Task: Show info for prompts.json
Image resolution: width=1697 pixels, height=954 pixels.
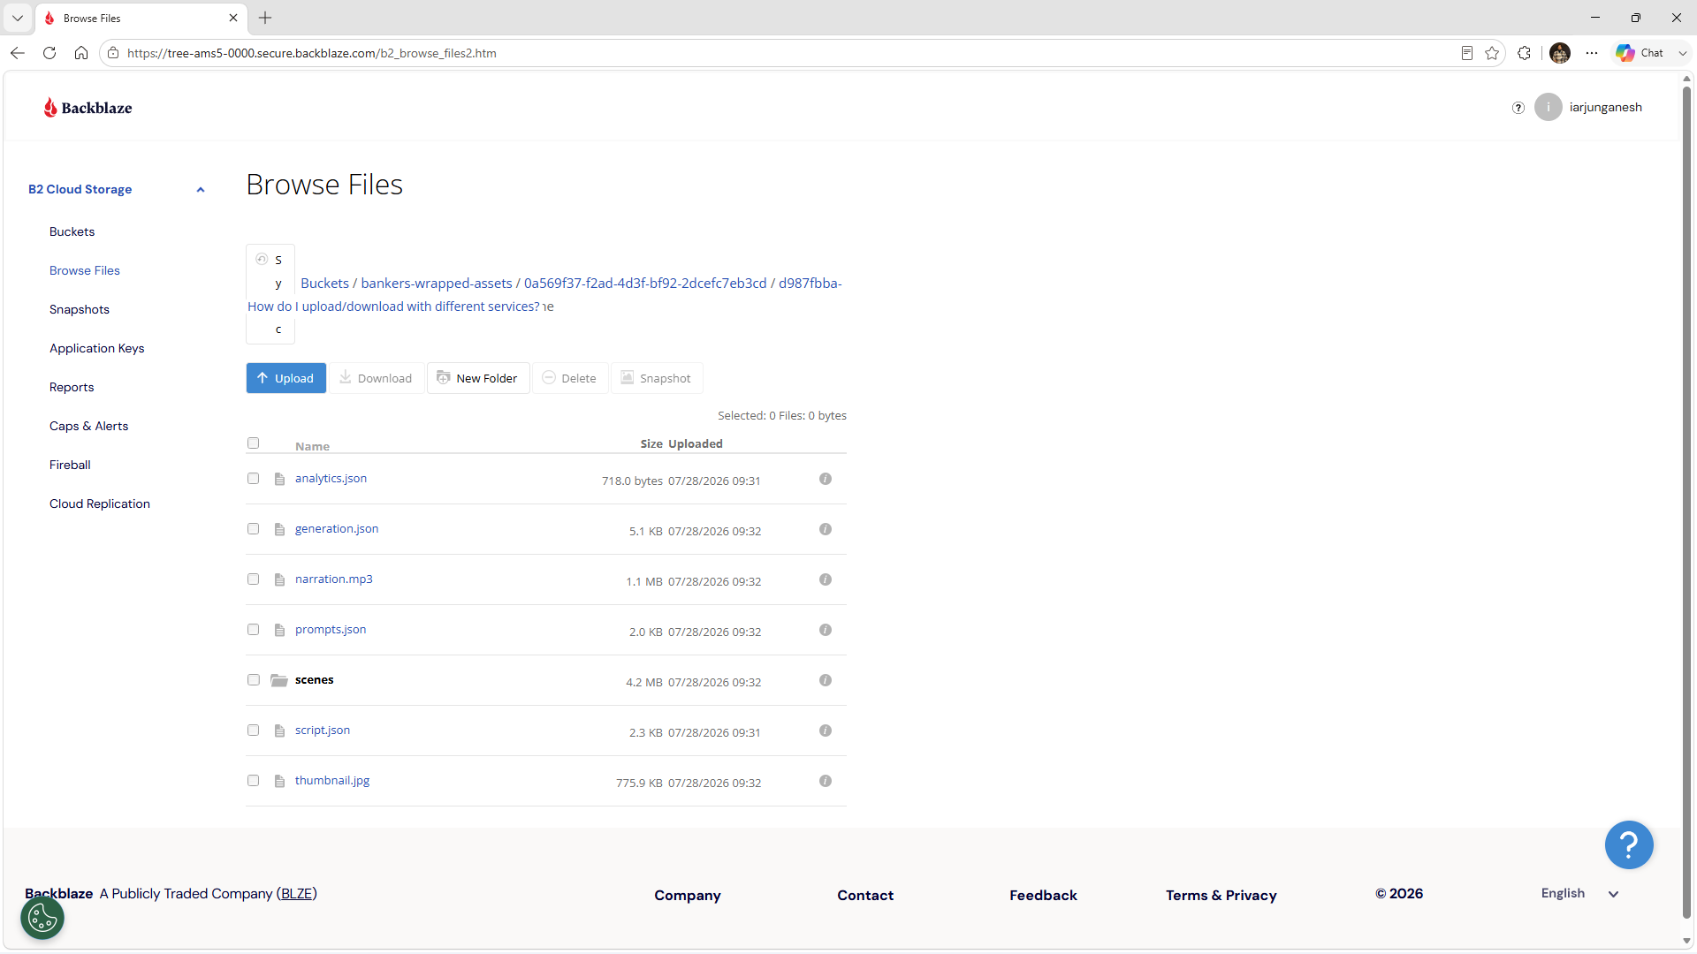Action: pyautogui.click(x=825, y=630)
